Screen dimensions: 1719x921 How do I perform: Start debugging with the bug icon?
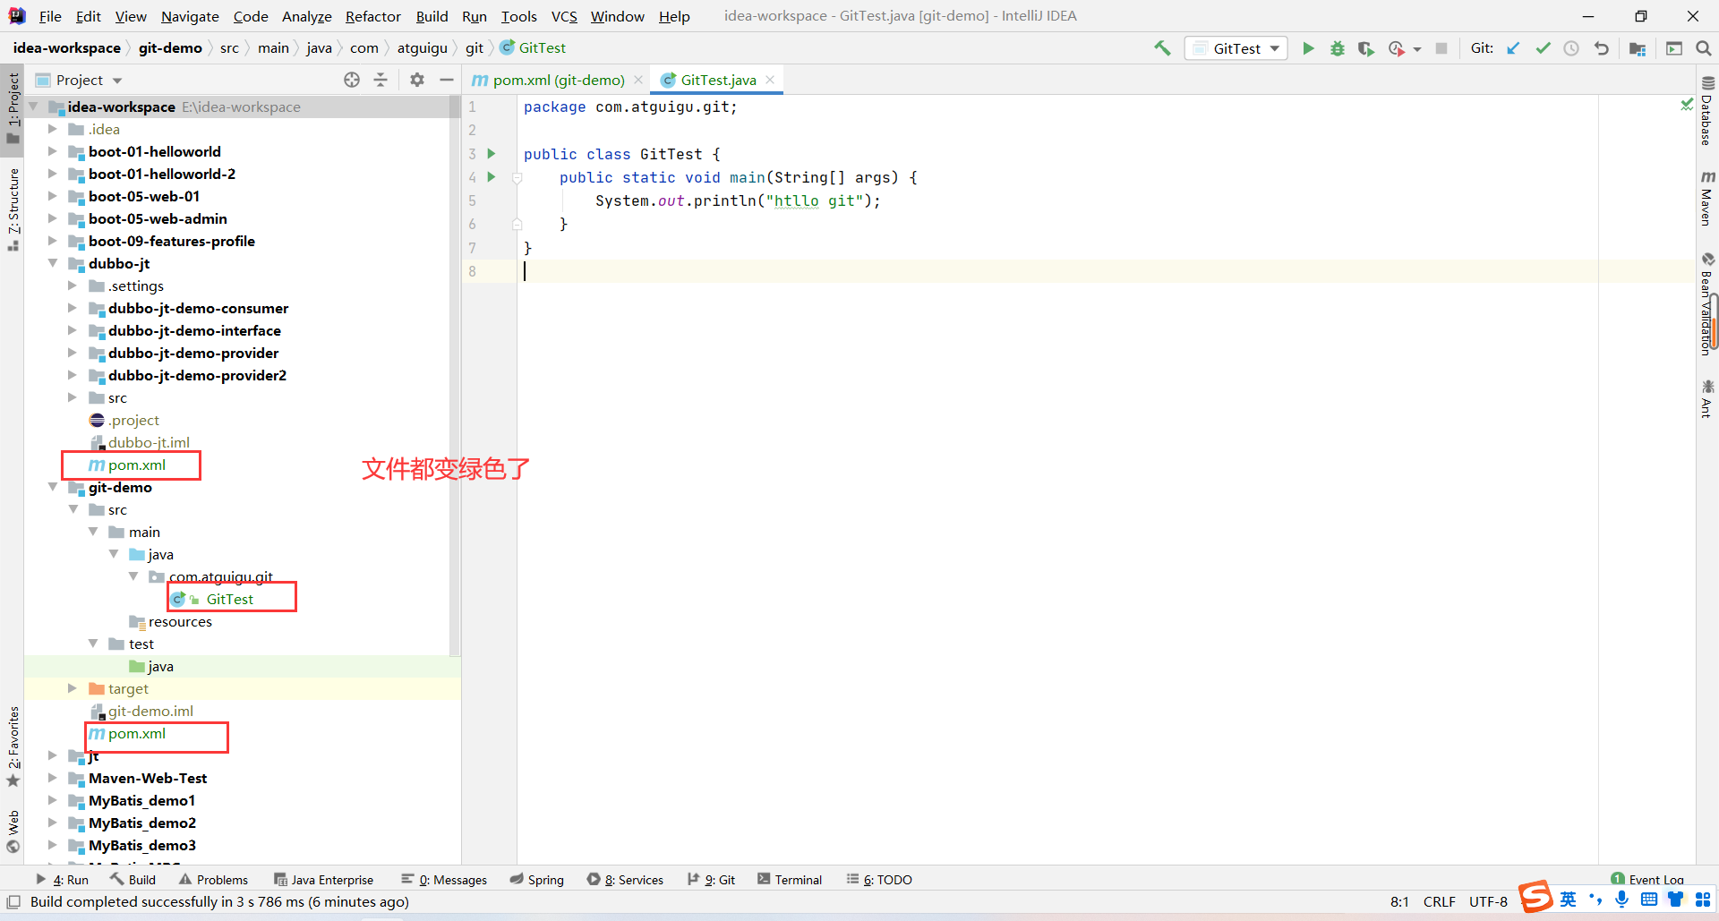click(1337, 48)
